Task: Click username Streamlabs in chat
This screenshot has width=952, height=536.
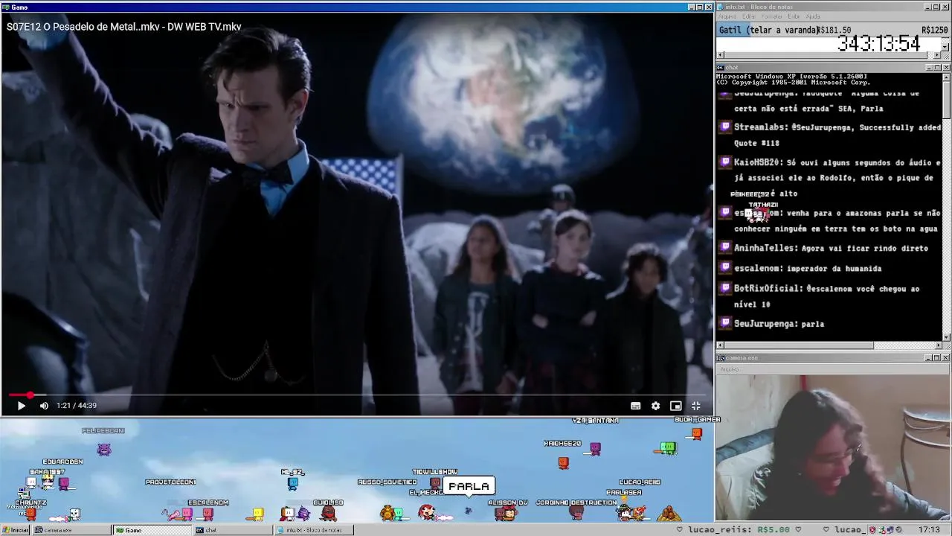Action: (757, 127)
